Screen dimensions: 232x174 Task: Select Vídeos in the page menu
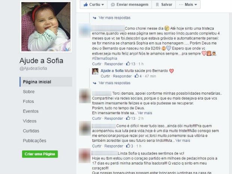pos(30,121)
